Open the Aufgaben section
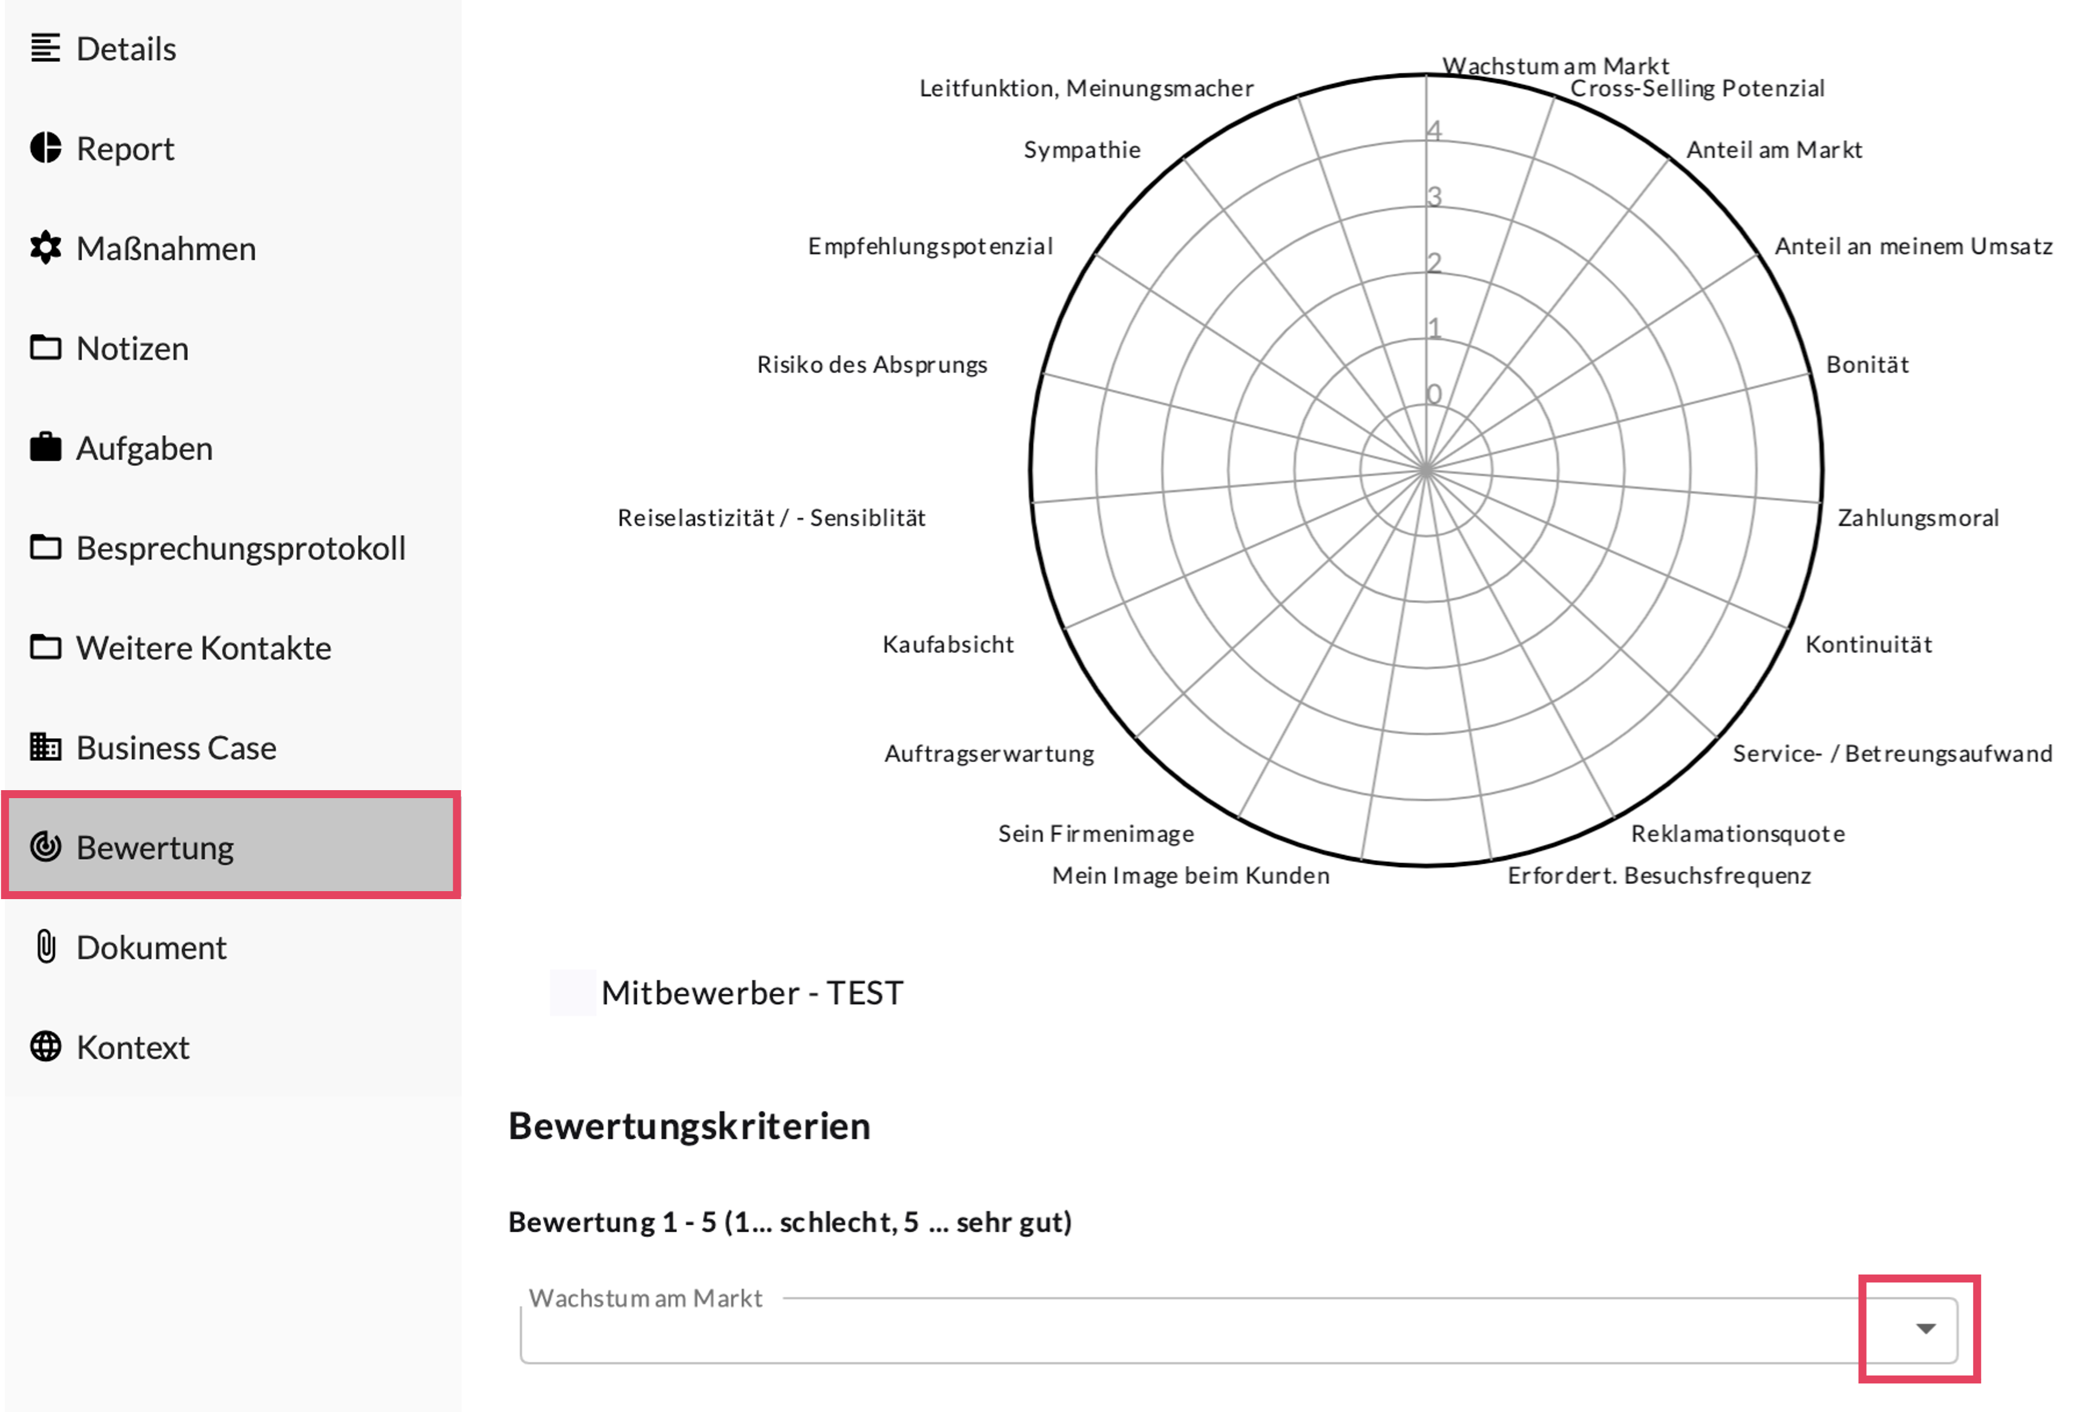Image resolution: width=2084 pixels, height=1412 pixels. click(x=144, y=448)
